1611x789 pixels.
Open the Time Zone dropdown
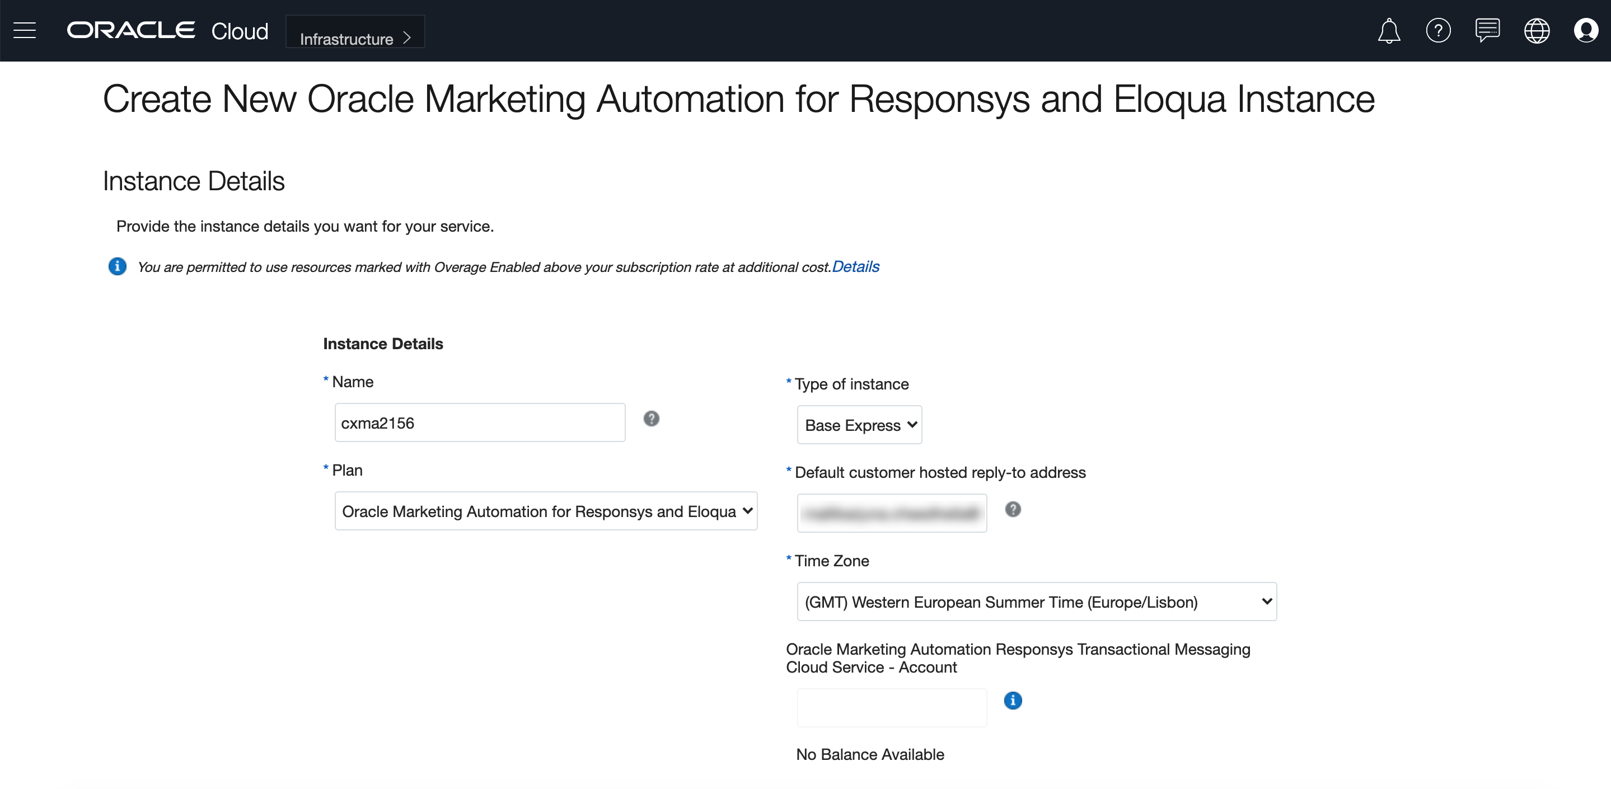1036,602
